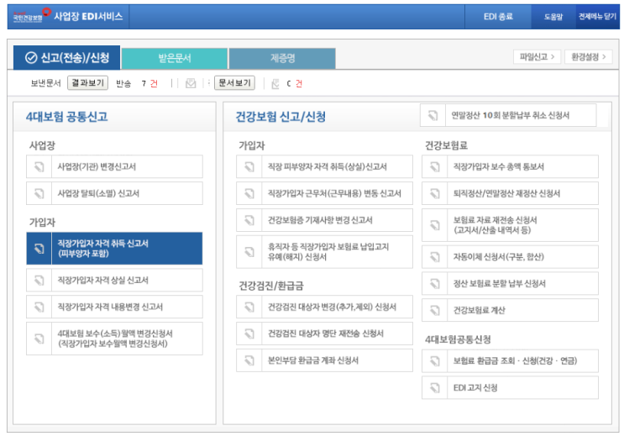624x436 pixels.
Task: Click document icon for 직장가입자 자격 내용변경 신고서
Action: [x=39, y=307]
